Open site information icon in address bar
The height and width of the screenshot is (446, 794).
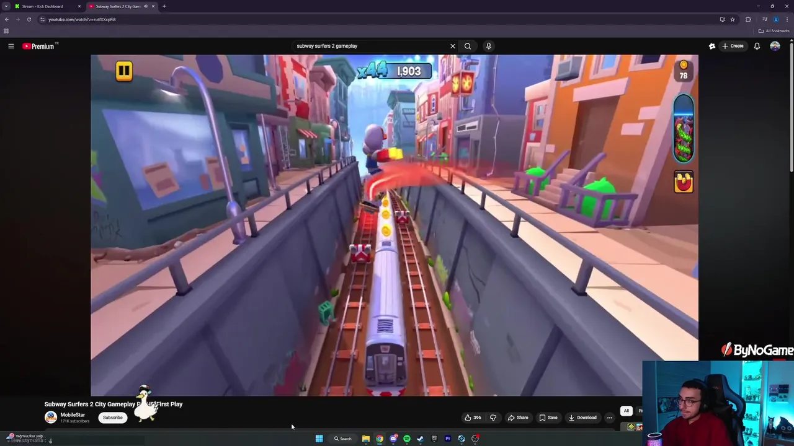[43, 19]
